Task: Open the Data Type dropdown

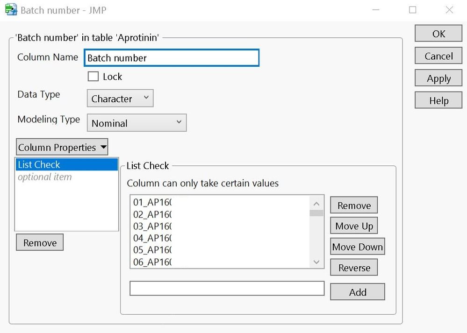Action: [x=120, y=99]
